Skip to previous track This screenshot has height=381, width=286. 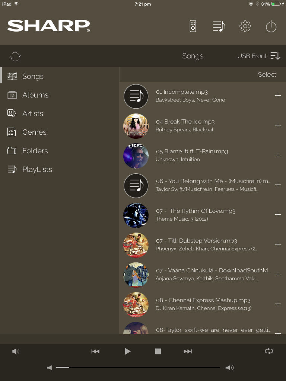[x=95, y=351]
